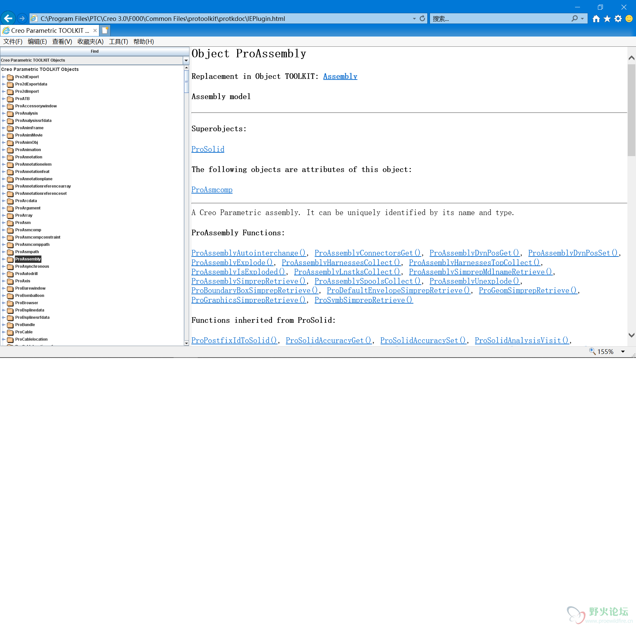Open the zoom level 155% dropdown arrow
The height and width of the screenshot is (627, 636).
point(623,352)
